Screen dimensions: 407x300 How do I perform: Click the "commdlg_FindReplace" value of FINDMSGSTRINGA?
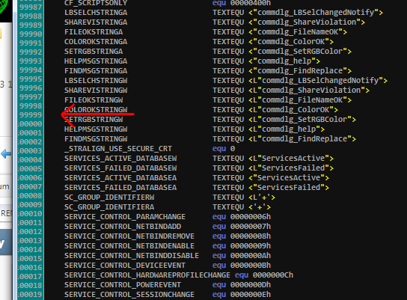coord(300,71)
